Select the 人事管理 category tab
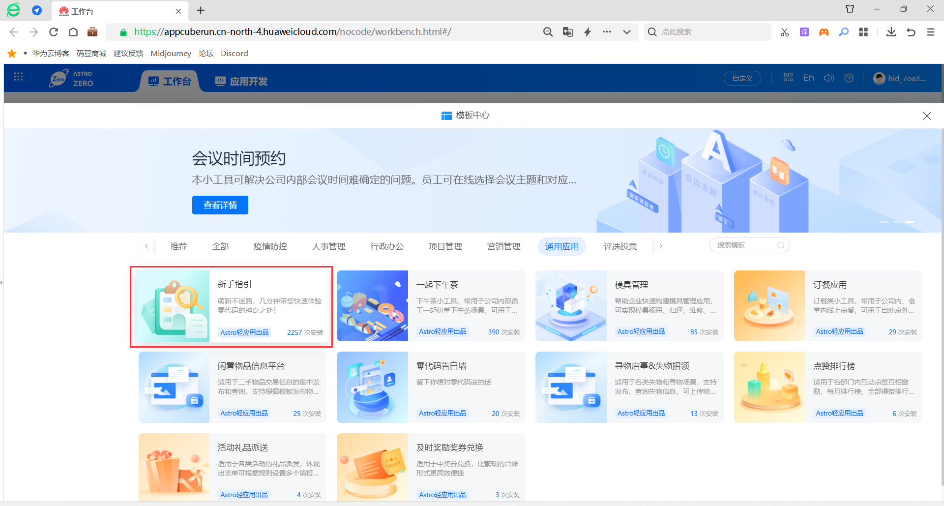Screen dimensions: 944x506 coord(329,246)
